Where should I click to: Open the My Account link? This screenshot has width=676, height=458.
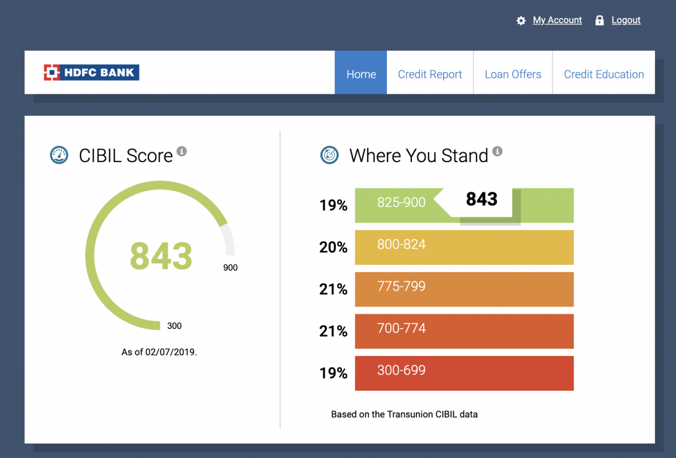click(x=557, y=20)
